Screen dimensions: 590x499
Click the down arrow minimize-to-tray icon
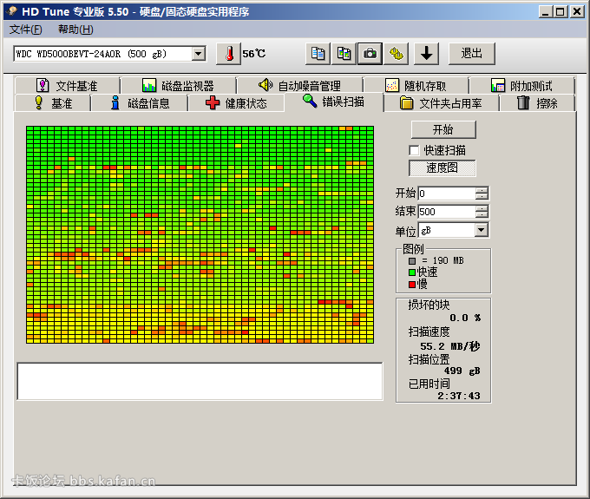point(426,54)
